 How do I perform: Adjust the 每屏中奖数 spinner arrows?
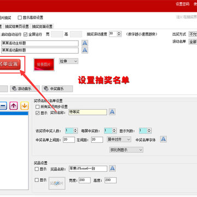click(114, 131)
